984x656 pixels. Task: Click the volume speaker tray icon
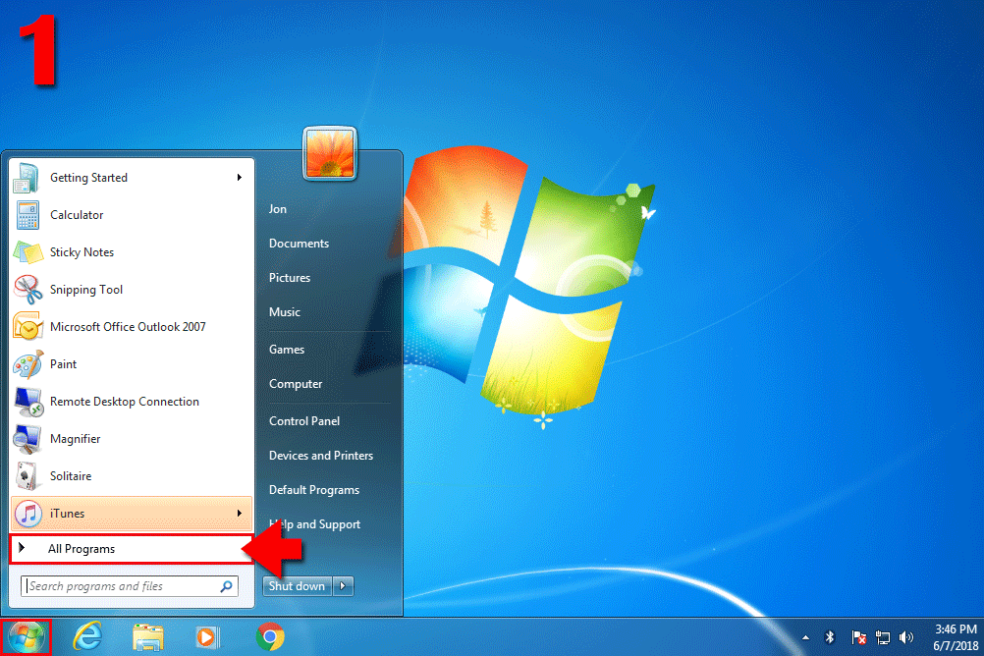[905, 637]
